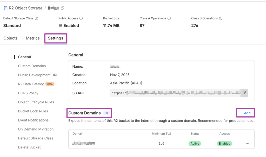
Task: Show info for Default Storage Class
Action: [36, 18]
